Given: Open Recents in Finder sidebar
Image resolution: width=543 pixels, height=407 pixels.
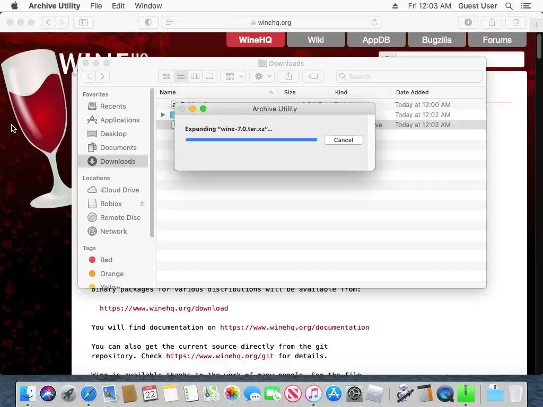Looking at the screenshot, I should tap(113, 106).
